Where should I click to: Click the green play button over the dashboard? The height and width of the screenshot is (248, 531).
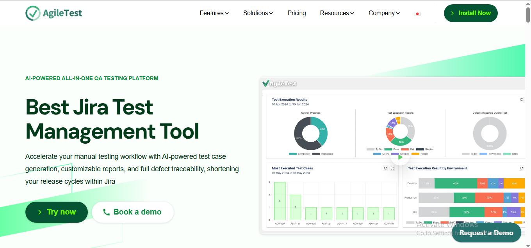pyautogui.click(x=400, y=157)
